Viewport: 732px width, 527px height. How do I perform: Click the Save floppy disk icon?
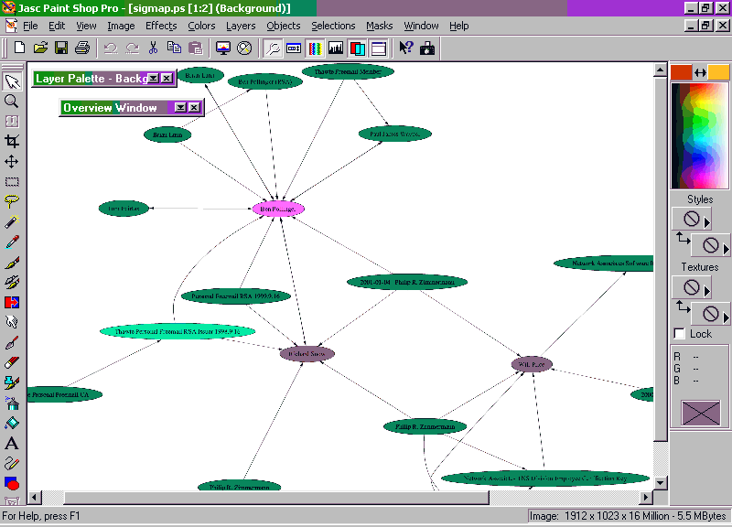pyautogui.click(x=61, y=48)
